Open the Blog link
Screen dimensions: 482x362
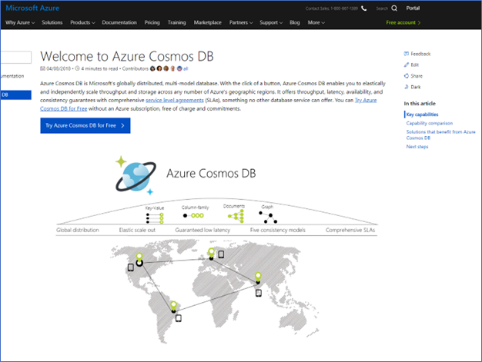click(x=294, y=22)
